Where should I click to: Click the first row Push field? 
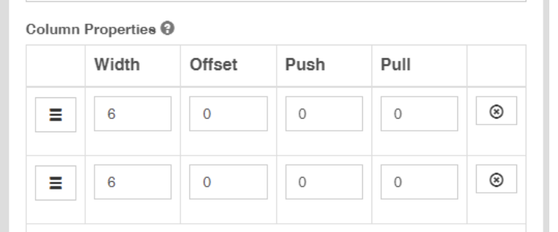[324, 114]
